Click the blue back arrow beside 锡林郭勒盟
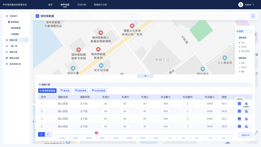 coord(37,16)
